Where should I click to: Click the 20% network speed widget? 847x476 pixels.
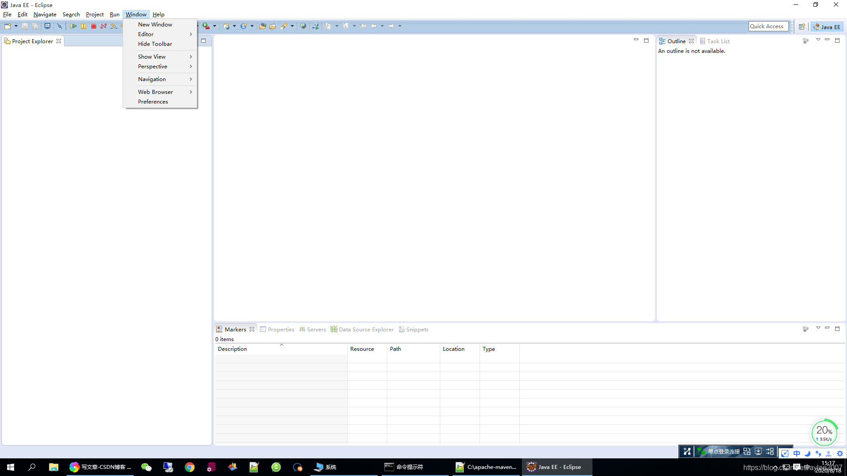(824, 432)
